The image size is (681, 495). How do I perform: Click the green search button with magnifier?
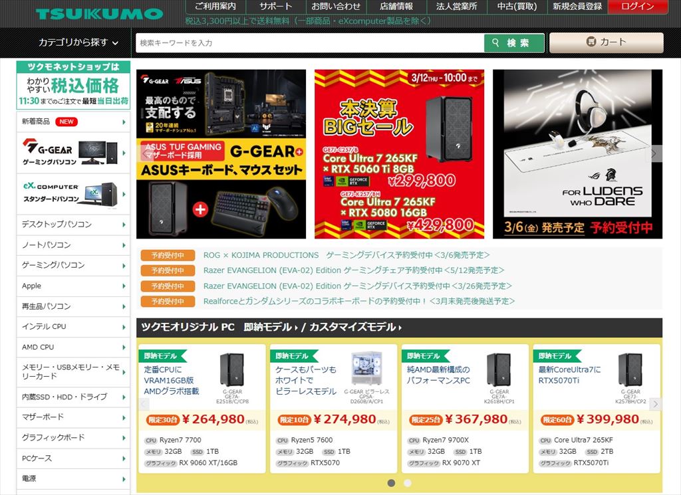pos(514,43)
